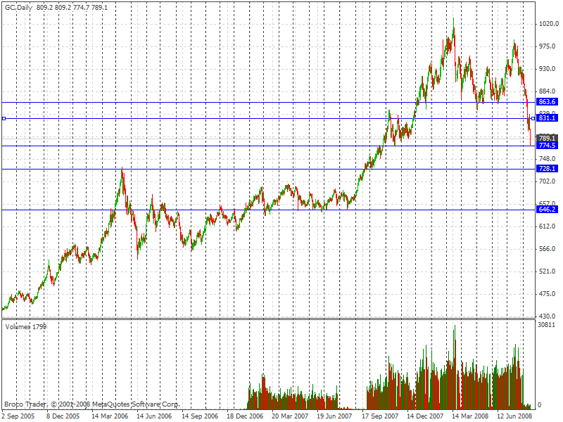Screen dimensions: 563x422
Task: Click the current price 789.1 label
Action: point(547,138)
